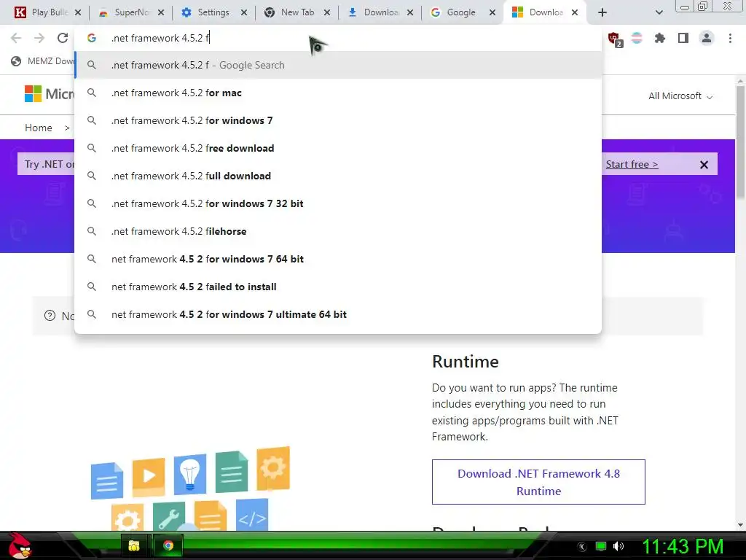This screenshot has height=560, width=746.
Task: Expand the All Microsoft dropdown
Action: tap(681, 96)
